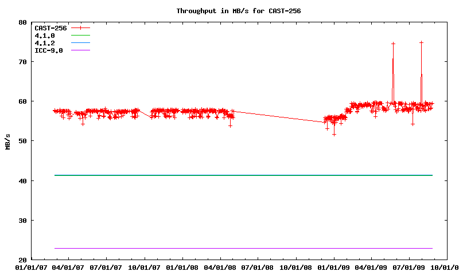Click the ICC-9.0 legend line sample
Screen dimensions: 459x275
[x=81, y=50]
